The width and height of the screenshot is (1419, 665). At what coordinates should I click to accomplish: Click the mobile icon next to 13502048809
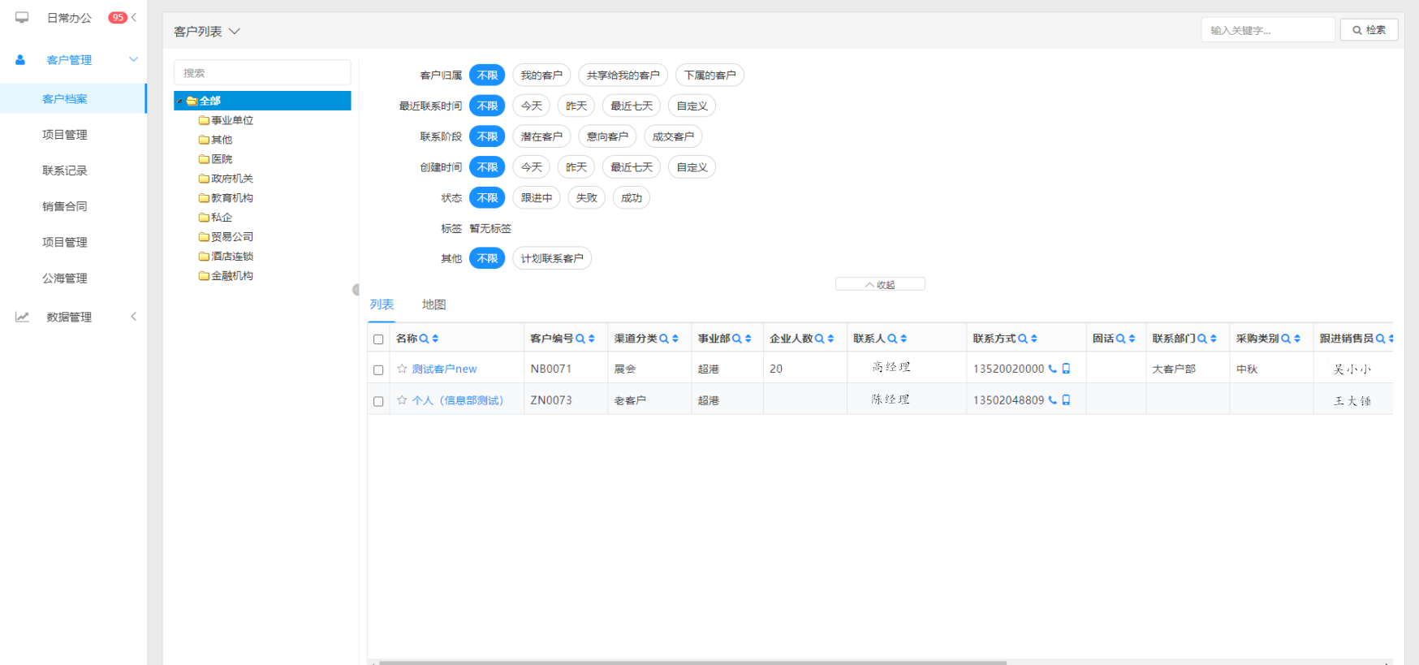coord(1067,400)
